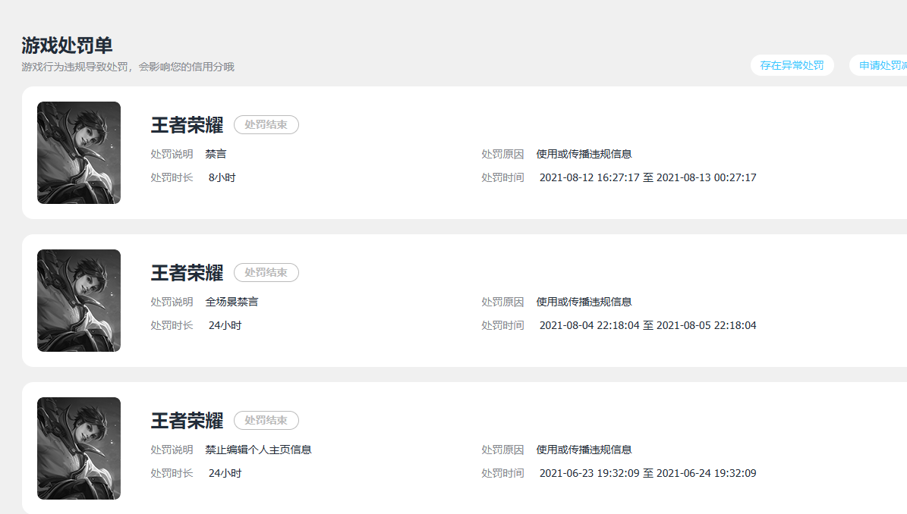Click the 处罚原因 label in the 全场景禁言 card

click(x=502, y=302)
